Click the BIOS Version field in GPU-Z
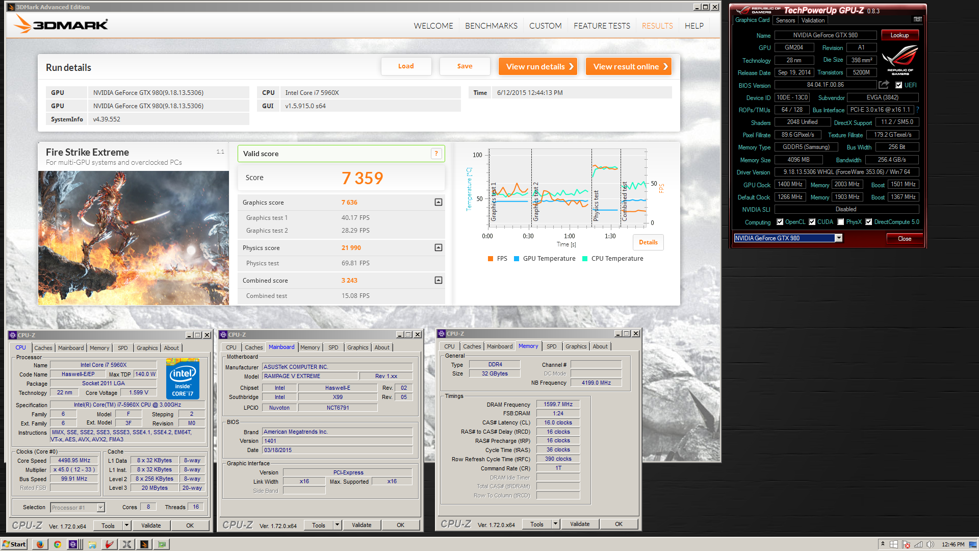This screenshot has height=551, width=979. [825, 85]
